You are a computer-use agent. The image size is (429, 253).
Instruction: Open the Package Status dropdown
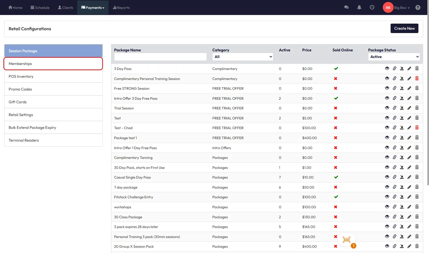(394, 57)
